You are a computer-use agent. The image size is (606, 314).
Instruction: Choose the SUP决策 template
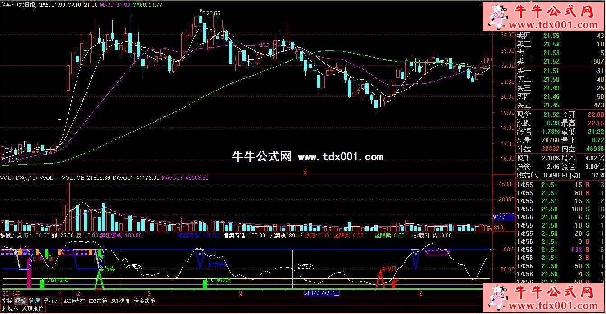pyautogui.click(x=121, y=300)
